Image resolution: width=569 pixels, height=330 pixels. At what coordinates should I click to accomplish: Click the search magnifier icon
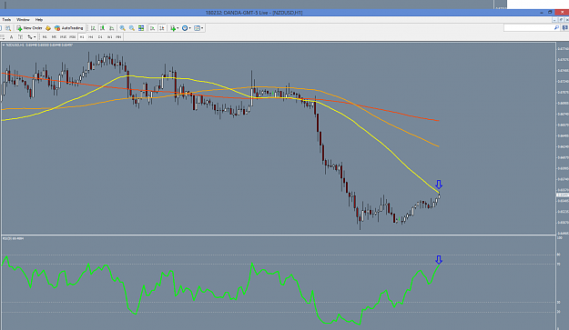coord(556,27)
